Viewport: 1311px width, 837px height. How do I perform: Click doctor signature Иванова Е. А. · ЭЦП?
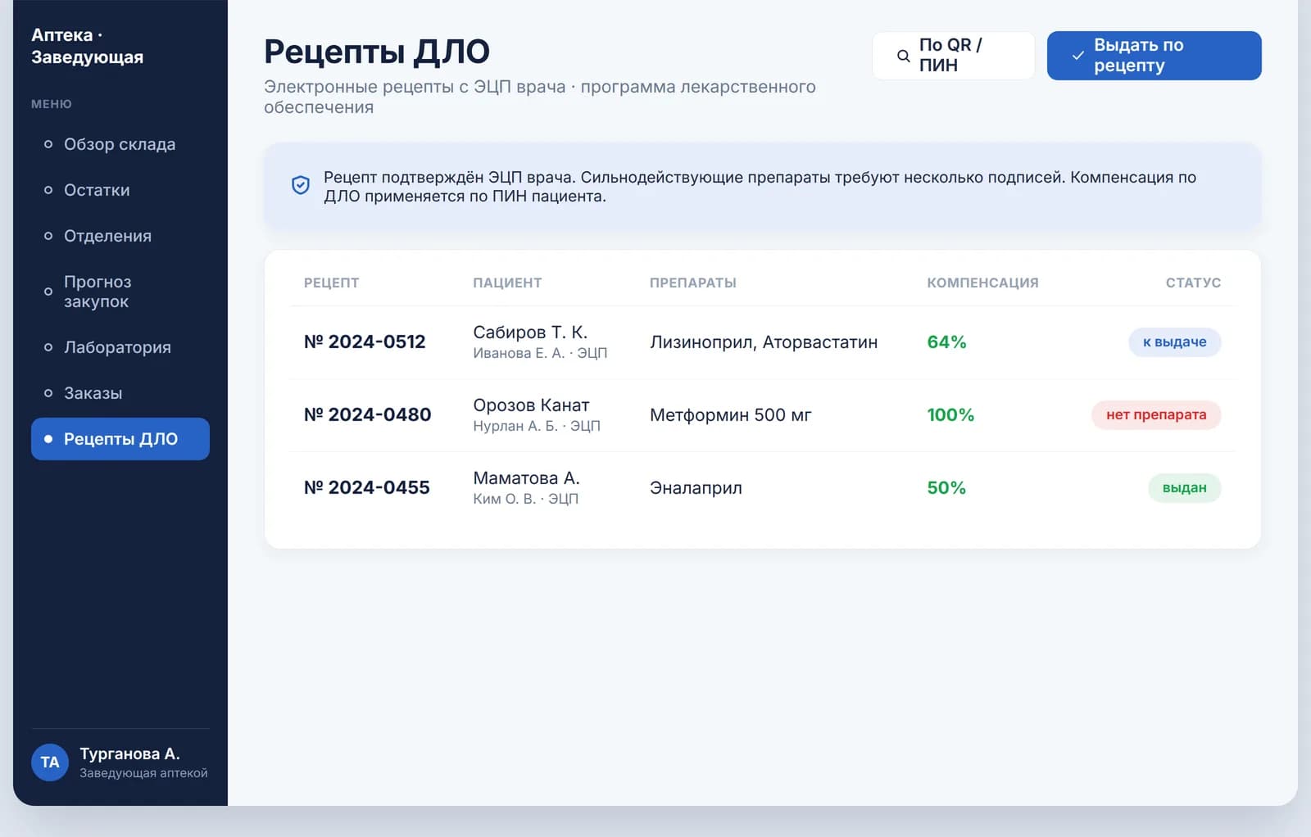tap(540, 353)
